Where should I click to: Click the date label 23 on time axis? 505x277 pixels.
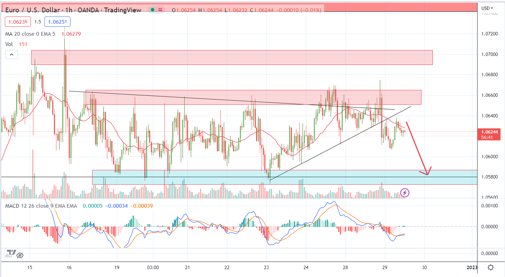tap(266, 267)
